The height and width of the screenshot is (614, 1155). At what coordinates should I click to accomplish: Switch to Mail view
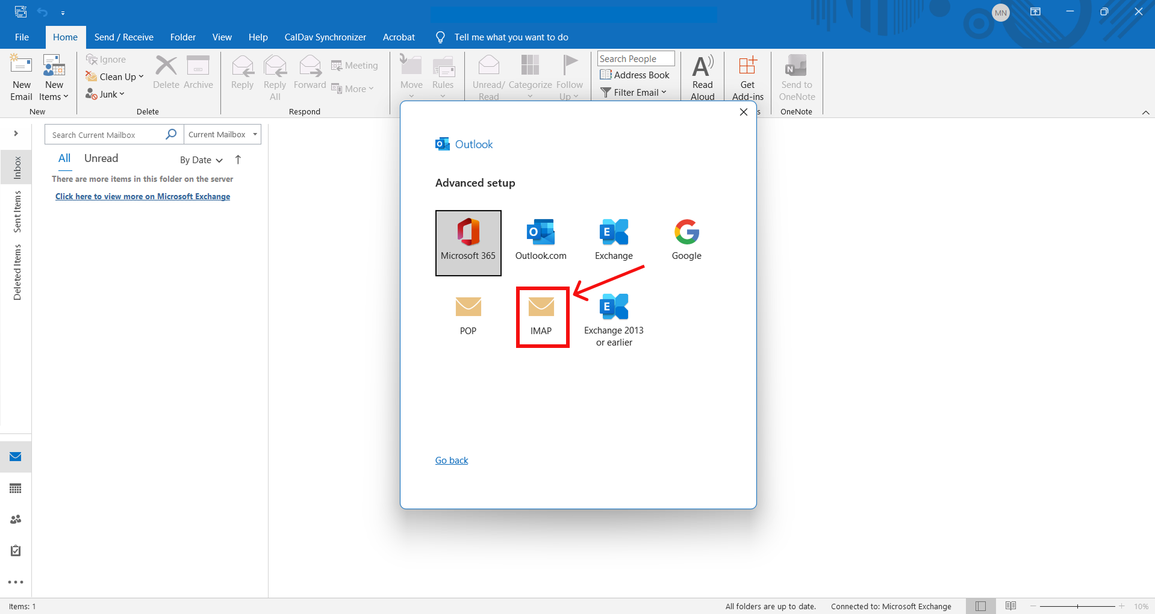16,457
